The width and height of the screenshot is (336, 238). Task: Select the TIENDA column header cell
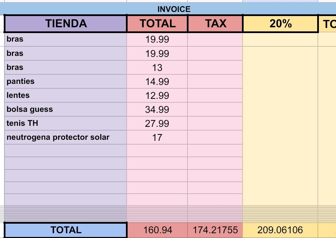coord(66,24)
